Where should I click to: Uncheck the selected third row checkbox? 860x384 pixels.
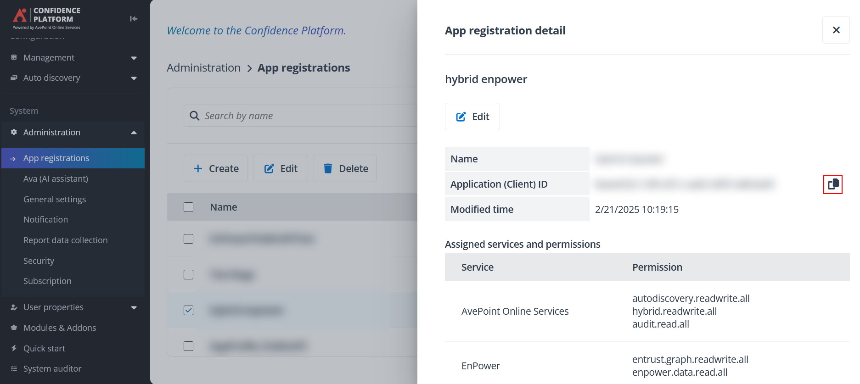188,310
